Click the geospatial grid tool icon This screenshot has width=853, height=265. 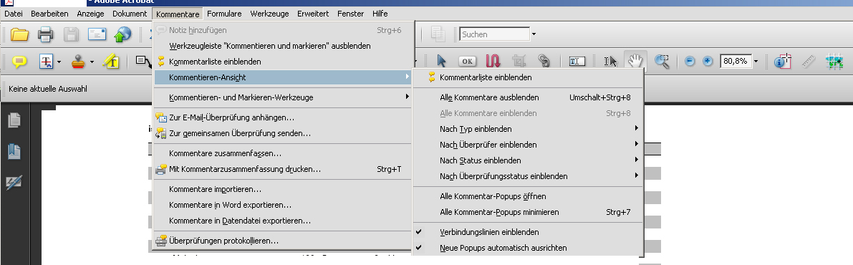(834, 62)
